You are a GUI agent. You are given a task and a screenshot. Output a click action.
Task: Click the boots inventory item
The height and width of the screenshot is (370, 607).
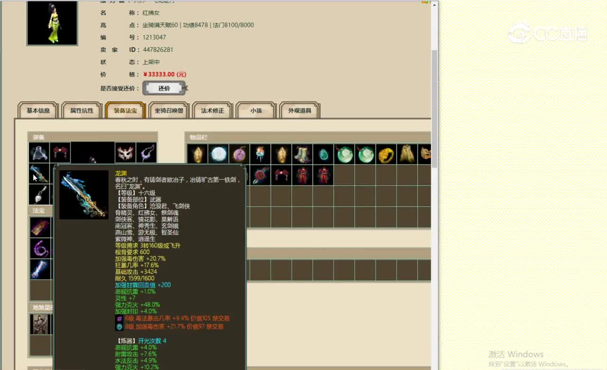tap(302, 154)
